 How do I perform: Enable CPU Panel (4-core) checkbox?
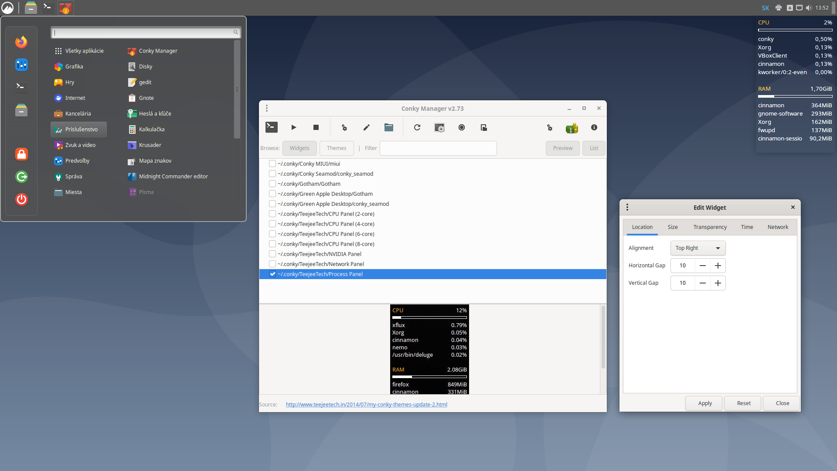tap(272, 224)
